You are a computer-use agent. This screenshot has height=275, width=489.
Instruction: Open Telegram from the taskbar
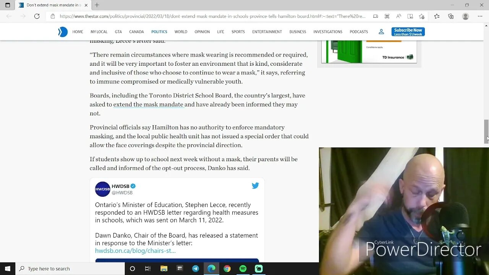(x=195, y=269)
